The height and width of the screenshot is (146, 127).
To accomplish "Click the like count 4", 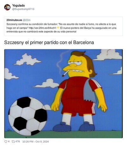I will 9,142.
